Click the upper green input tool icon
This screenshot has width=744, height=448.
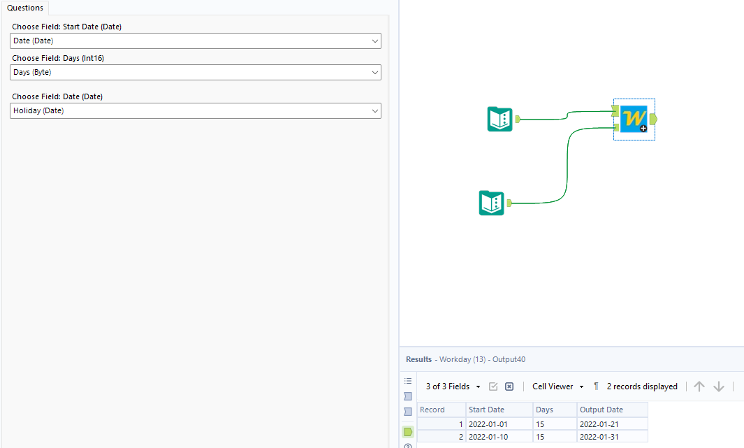click(x=499, y=119)
